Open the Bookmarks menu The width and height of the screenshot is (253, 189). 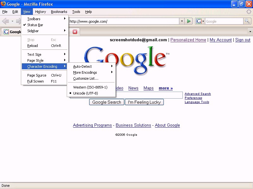[x=59, y=12]
